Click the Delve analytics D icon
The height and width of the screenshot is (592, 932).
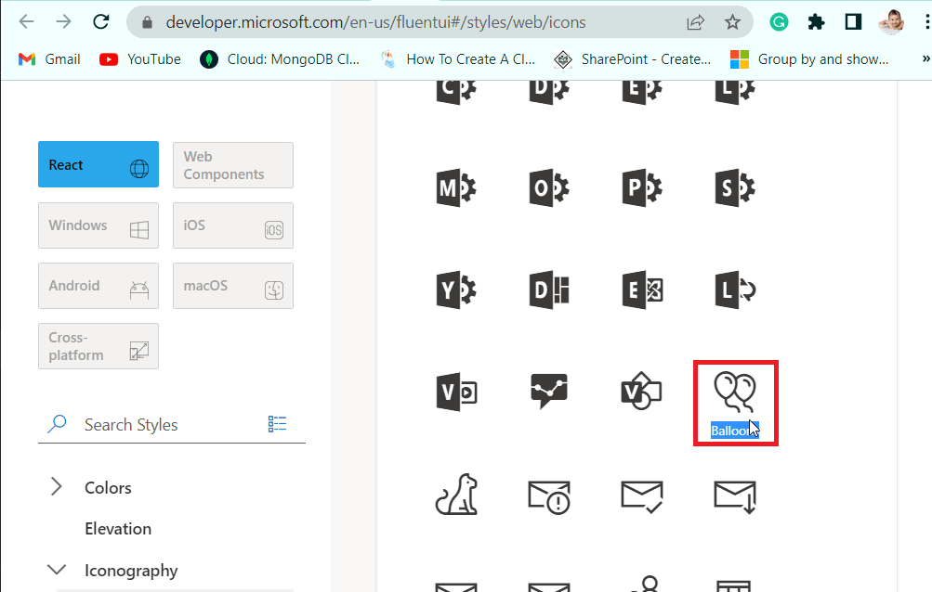(x=548, y=290)
